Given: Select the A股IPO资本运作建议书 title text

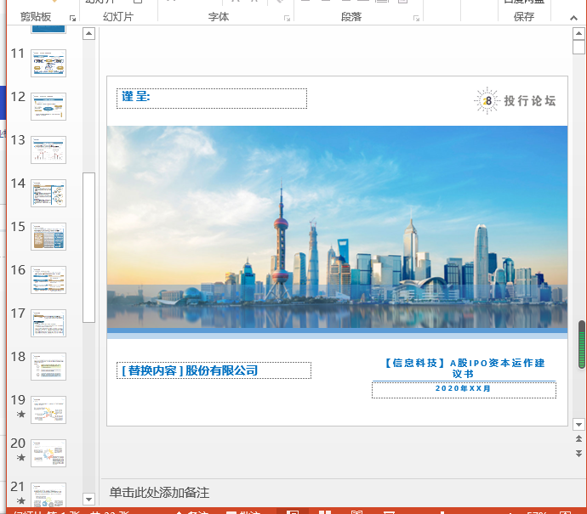Looking at the screenshot, I should (464, 368).
